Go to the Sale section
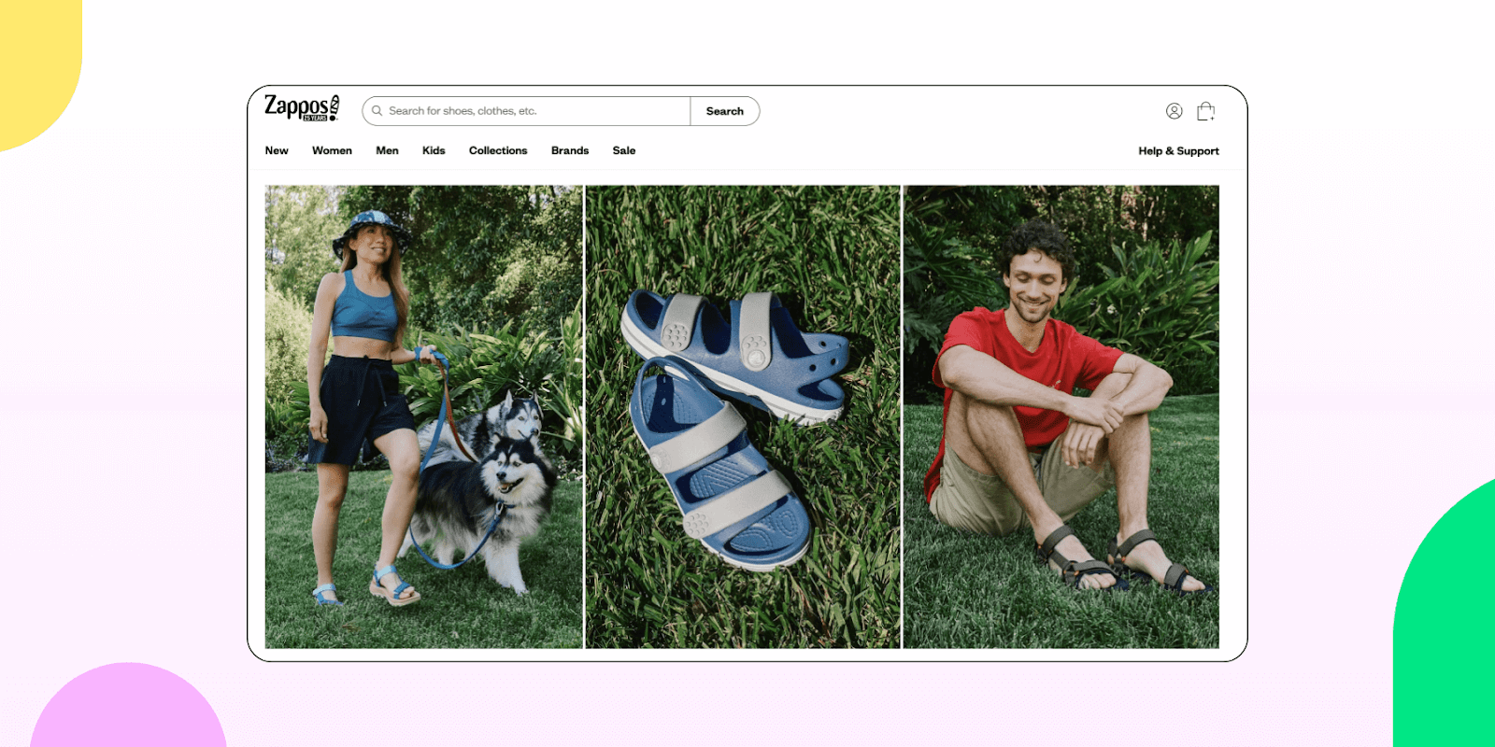The height and width of the screenshot is (747, 1495). tap(624, 150)
